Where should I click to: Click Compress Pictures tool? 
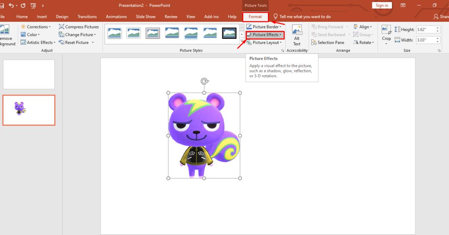click(79, 26)
